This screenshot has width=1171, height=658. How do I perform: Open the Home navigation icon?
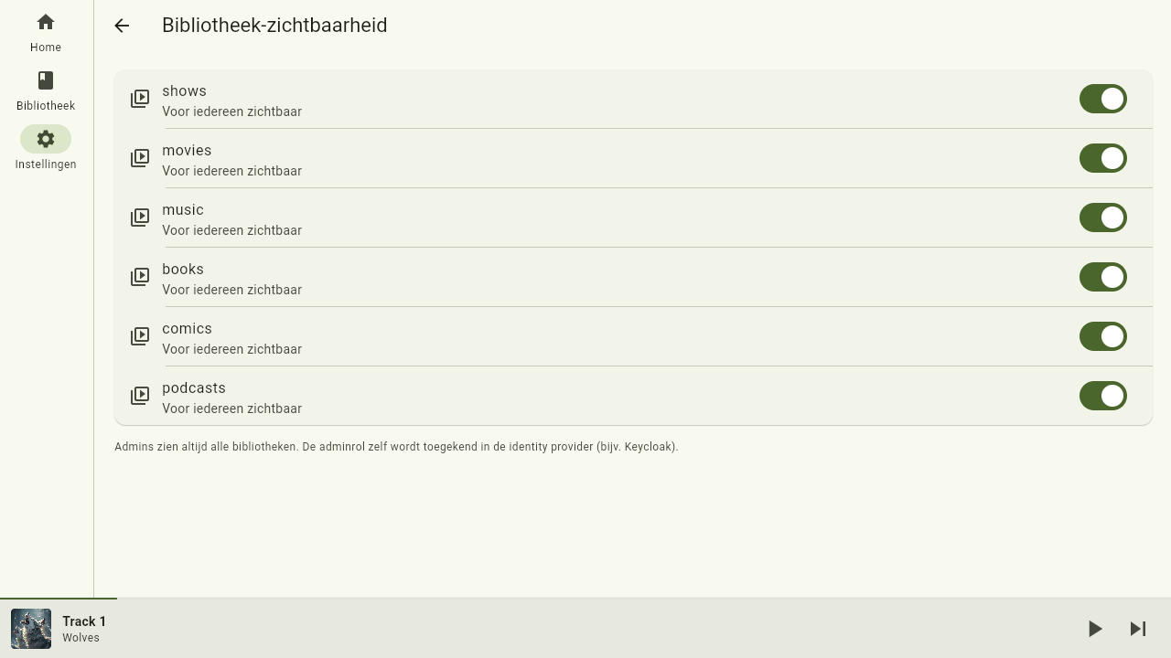pyautogui.click(x=46, y=22)
